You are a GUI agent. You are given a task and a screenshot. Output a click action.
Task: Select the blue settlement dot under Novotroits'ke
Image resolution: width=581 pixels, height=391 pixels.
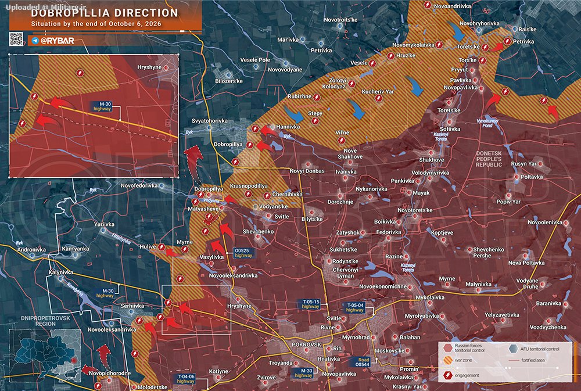[x=340, y=26]
